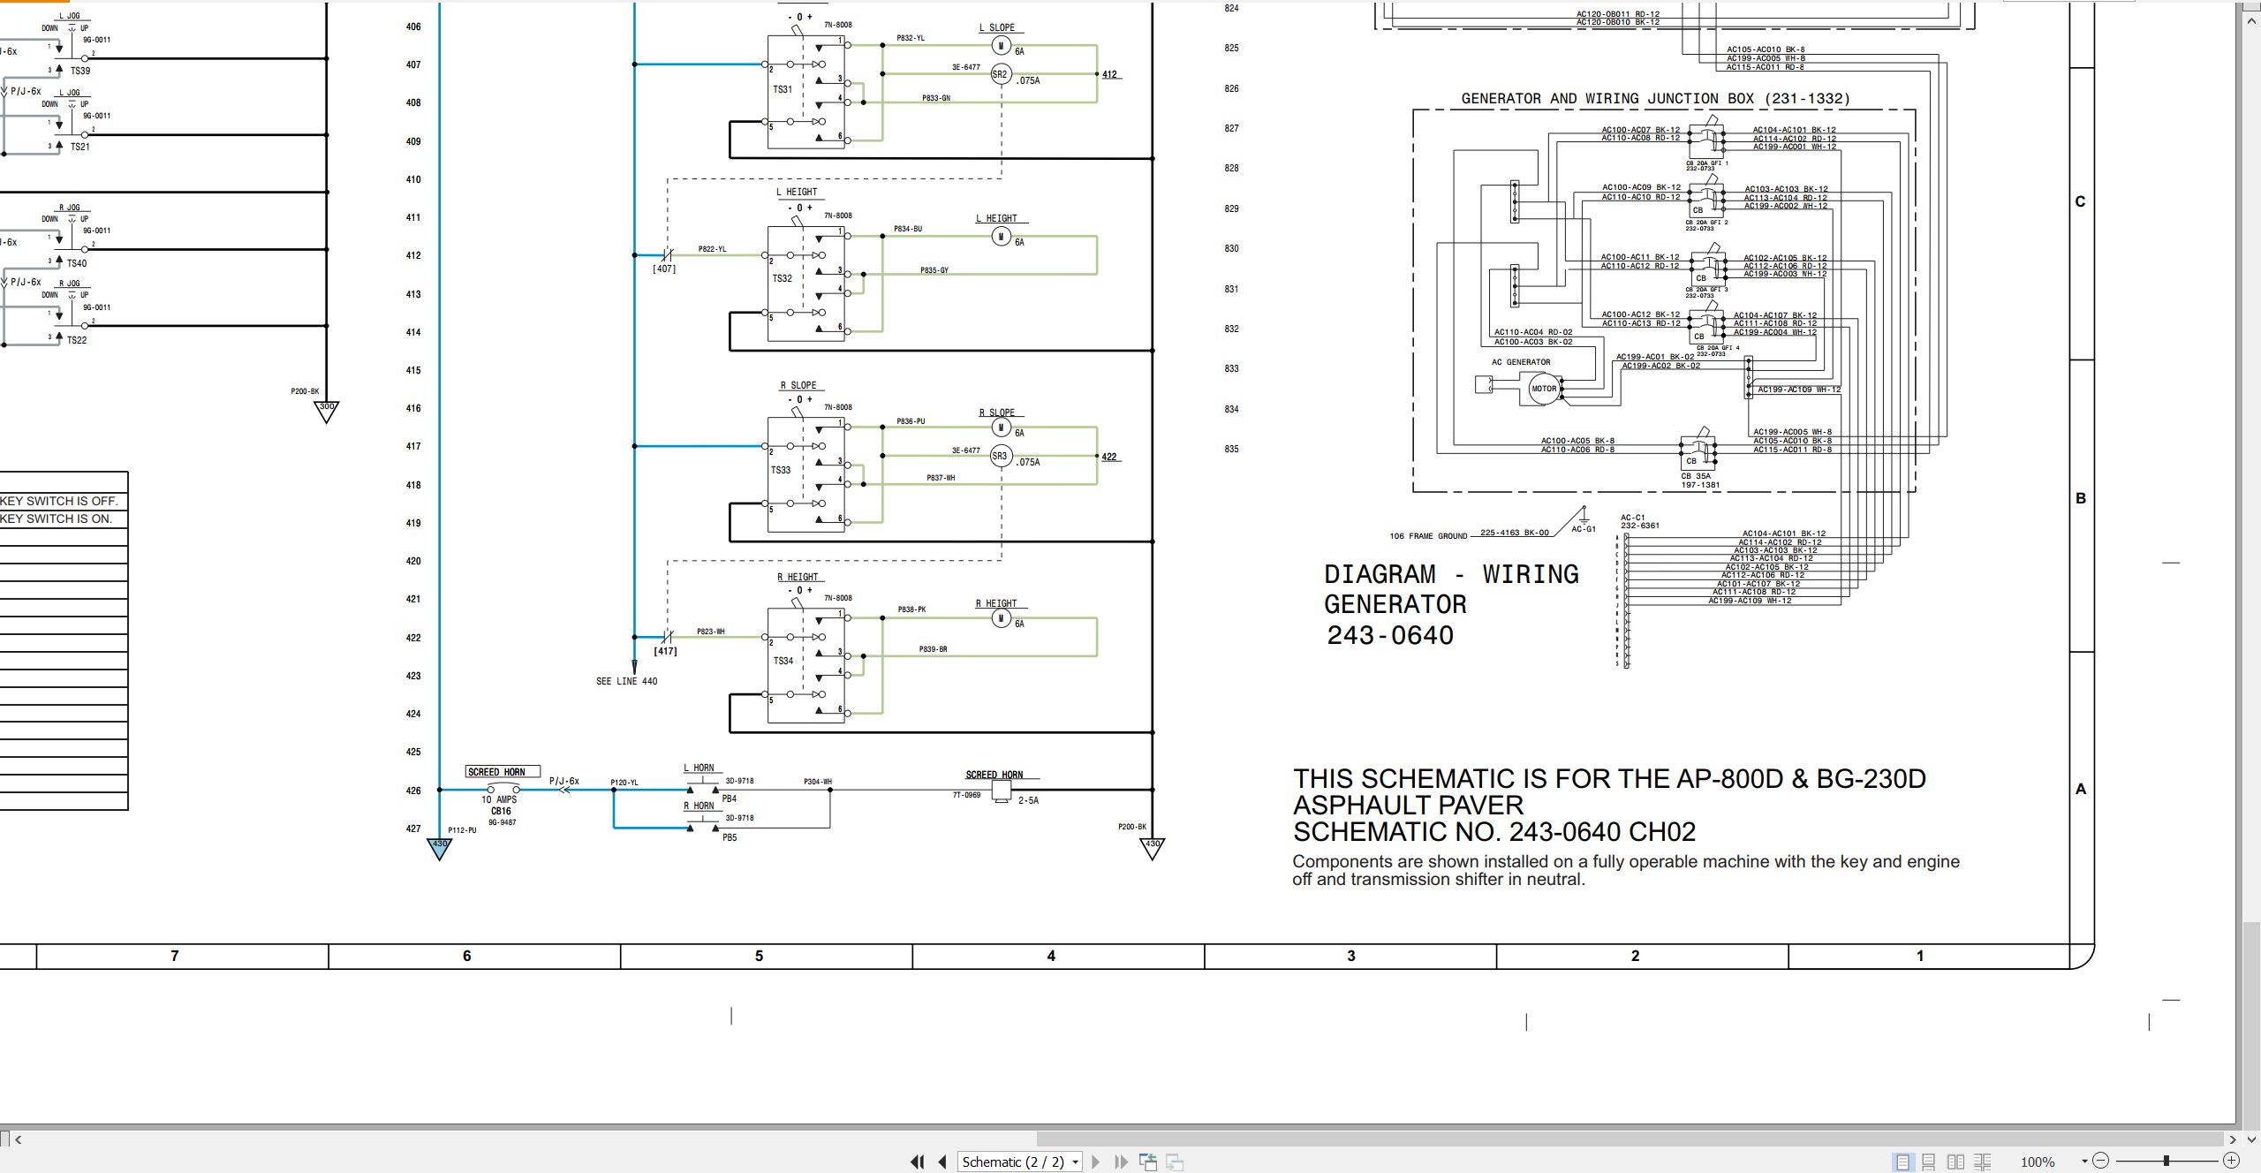This screenshot has height=1173, width=2261.
Task: Select continuous scrolling page mode
Action: (1929, 1162)
